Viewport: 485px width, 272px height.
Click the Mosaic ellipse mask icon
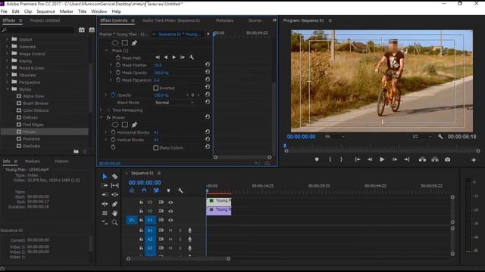pos(115,125)
